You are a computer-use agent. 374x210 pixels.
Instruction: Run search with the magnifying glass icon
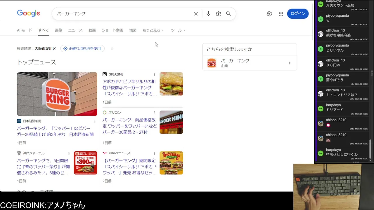pos(228,14)
